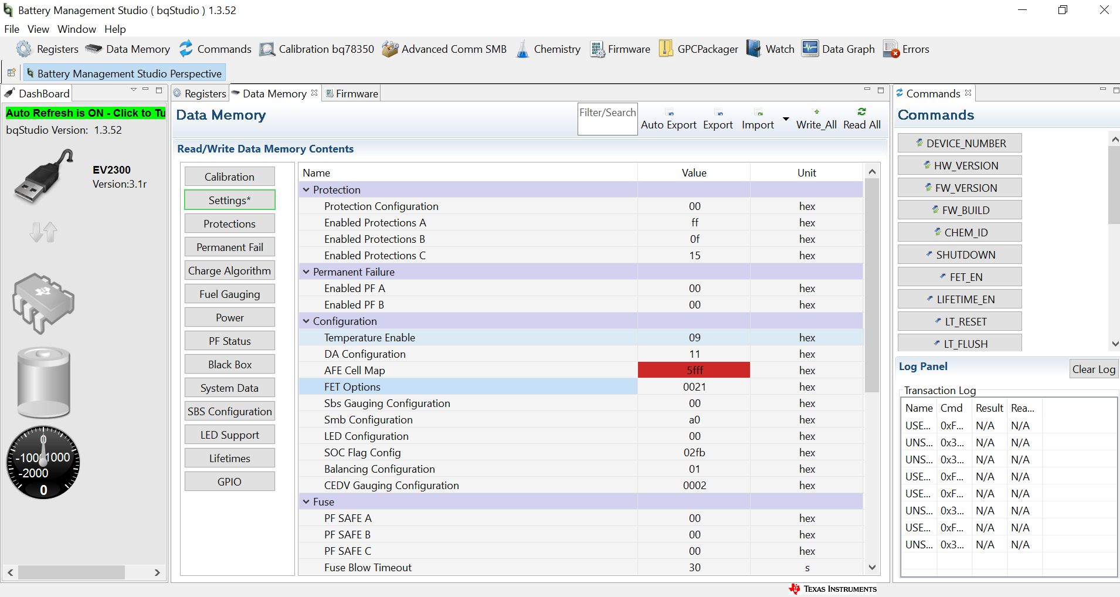This screenshot has height=597, width=1120.
Task: Select the red AFE Cell Map value 5fff
Action: [x=694, y=370]
